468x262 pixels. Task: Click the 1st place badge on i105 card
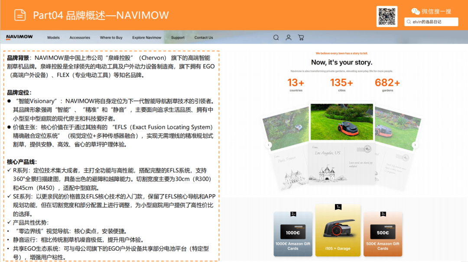pos(338,207)
